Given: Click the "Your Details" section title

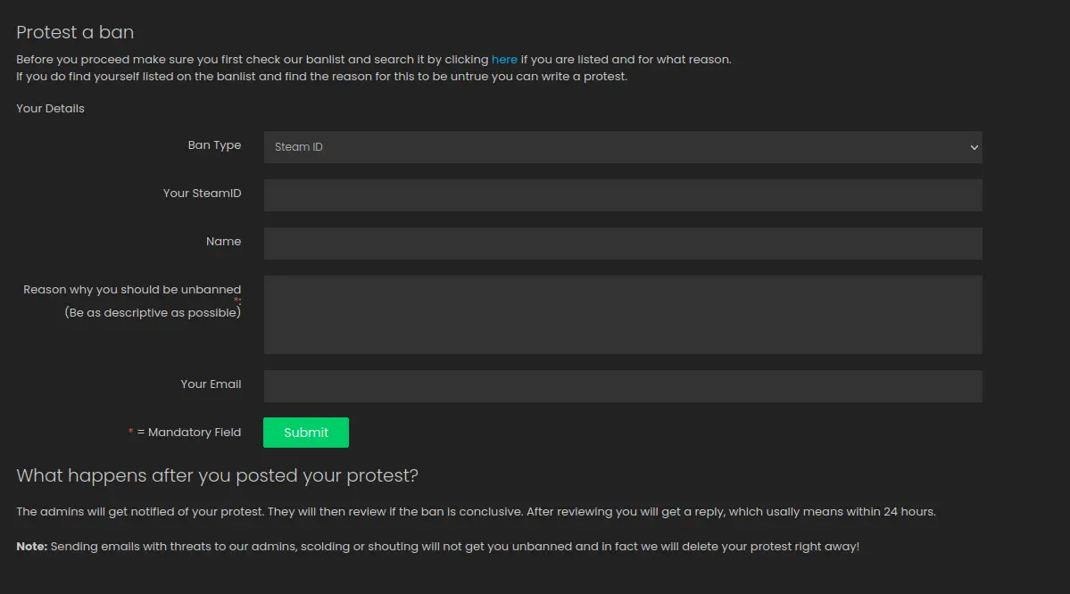Looking at the screenshot, I should click(x=50, y=109).
